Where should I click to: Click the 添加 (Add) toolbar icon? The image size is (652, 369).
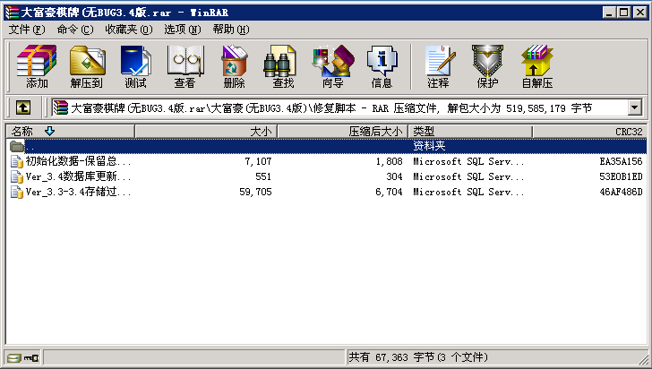tap(37, 66)
